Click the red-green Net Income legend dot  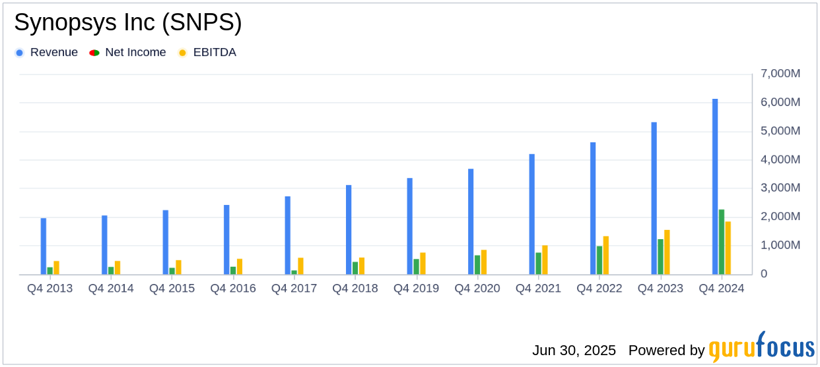pos(94,53)
